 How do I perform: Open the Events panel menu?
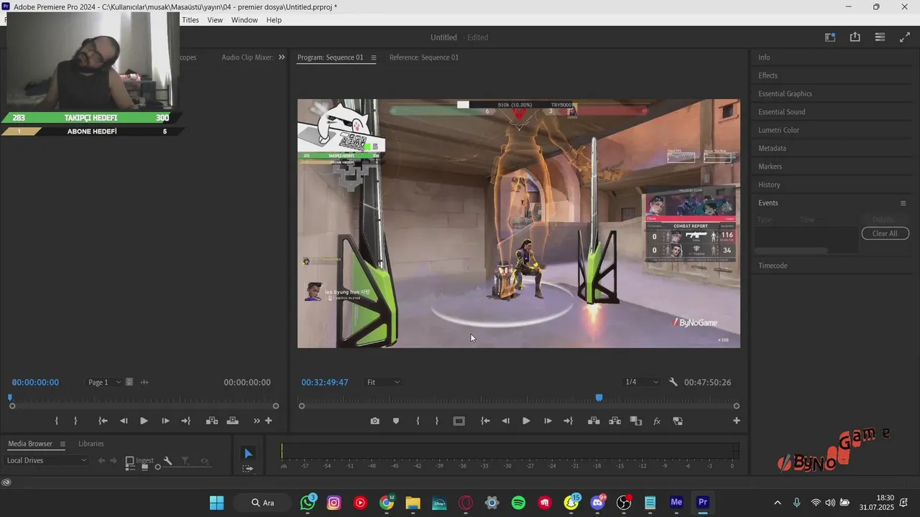tap(903, 203)
